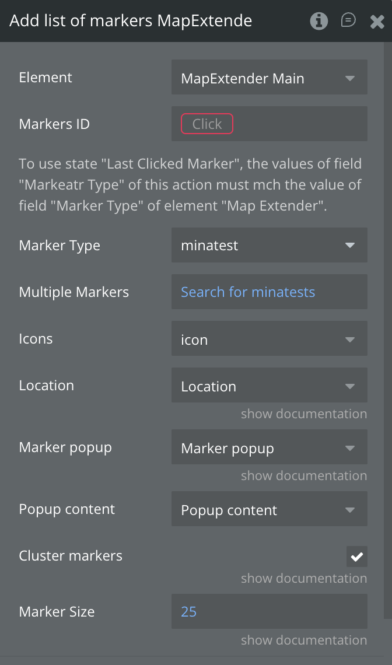
Task: Edit the Search for minatests expression
Action: point(248,292)
